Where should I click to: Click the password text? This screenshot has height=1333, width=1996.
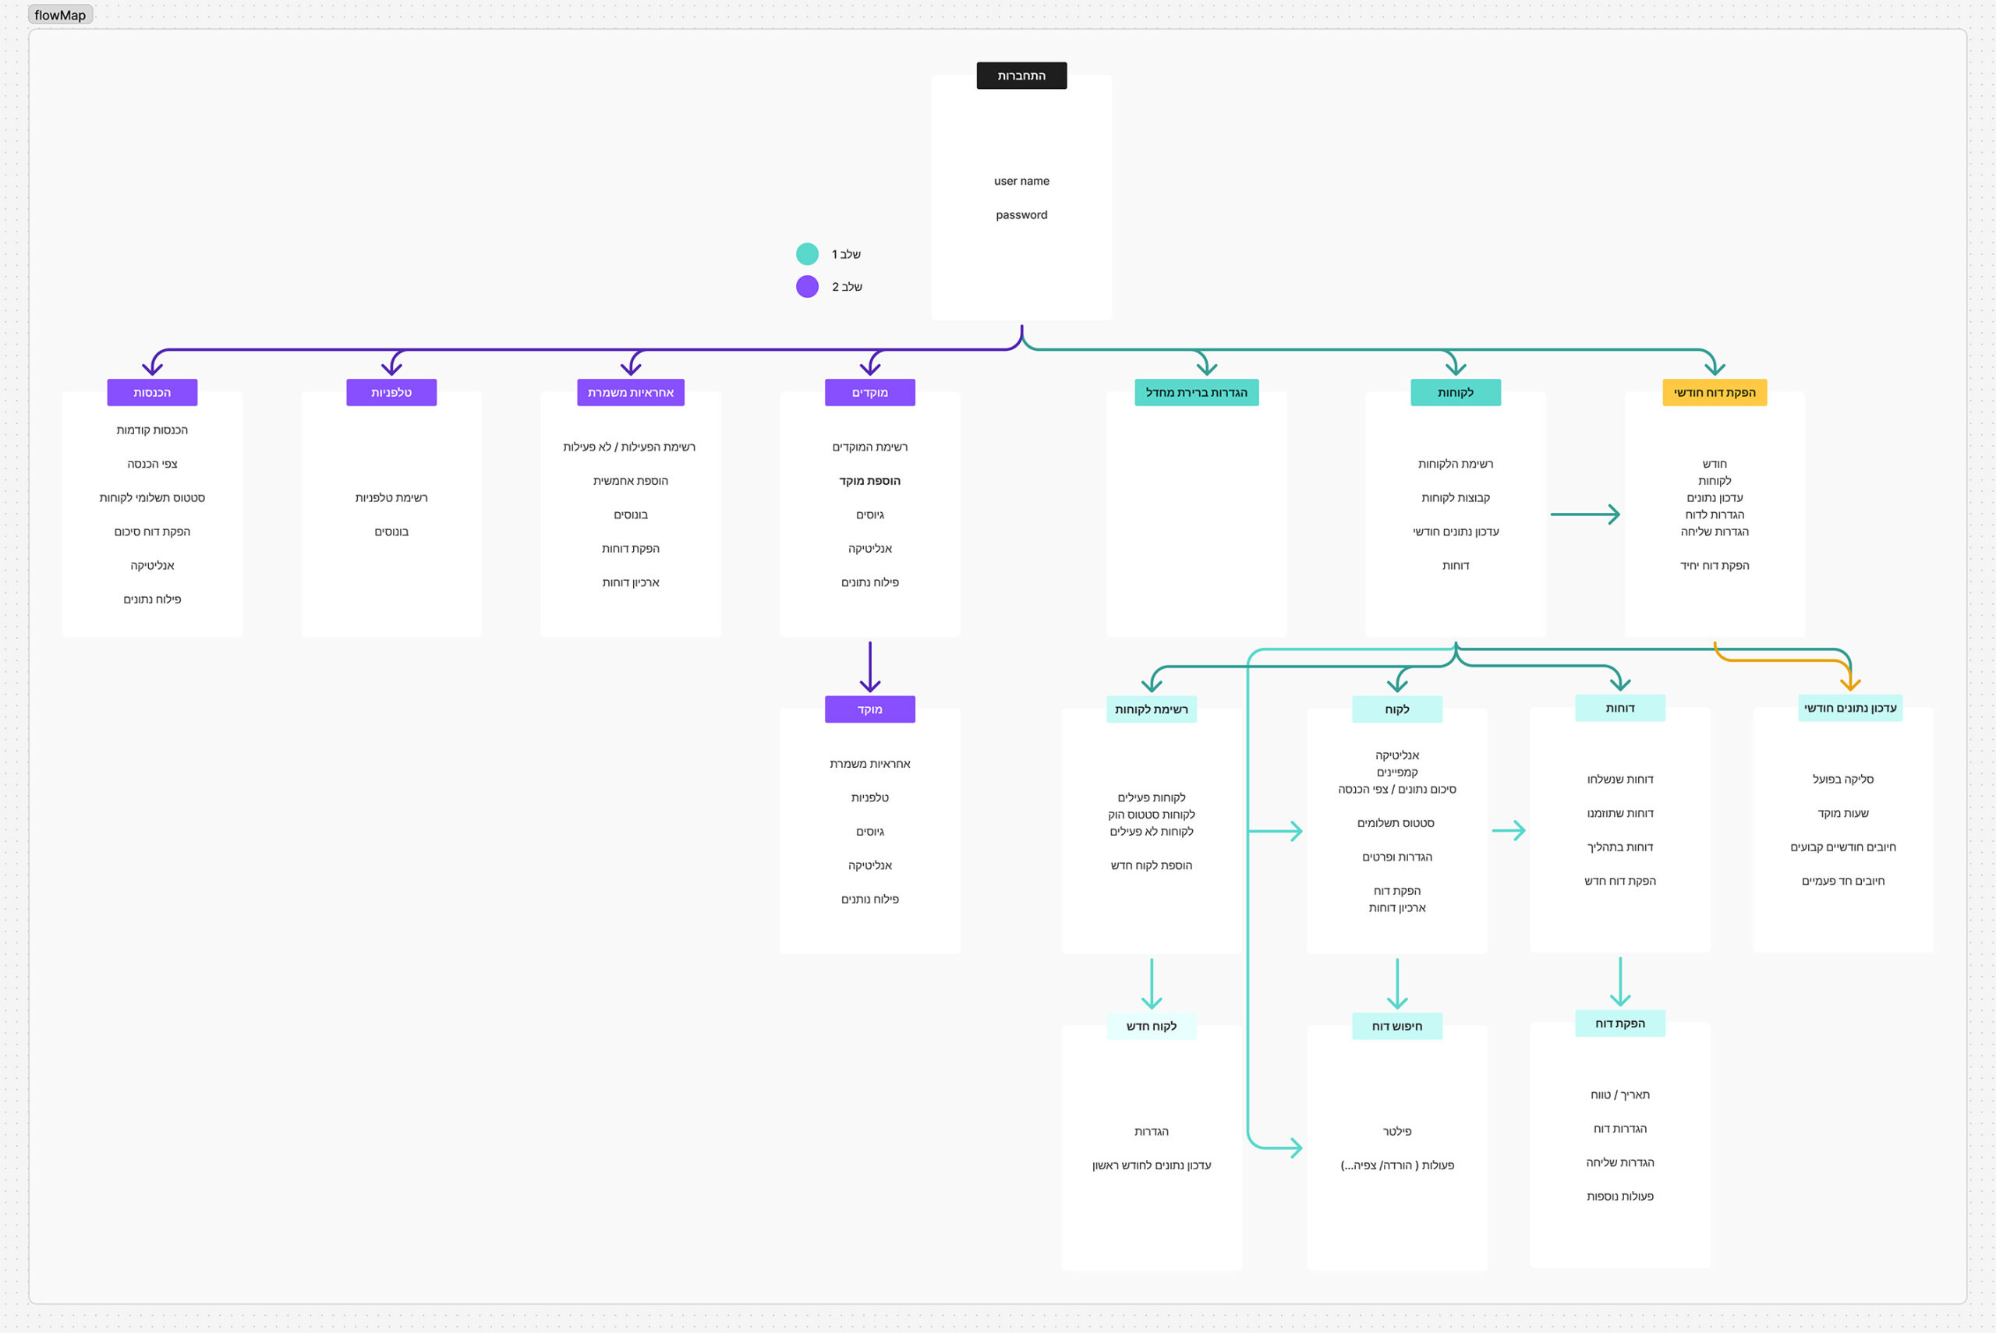tap(1021, 215)
